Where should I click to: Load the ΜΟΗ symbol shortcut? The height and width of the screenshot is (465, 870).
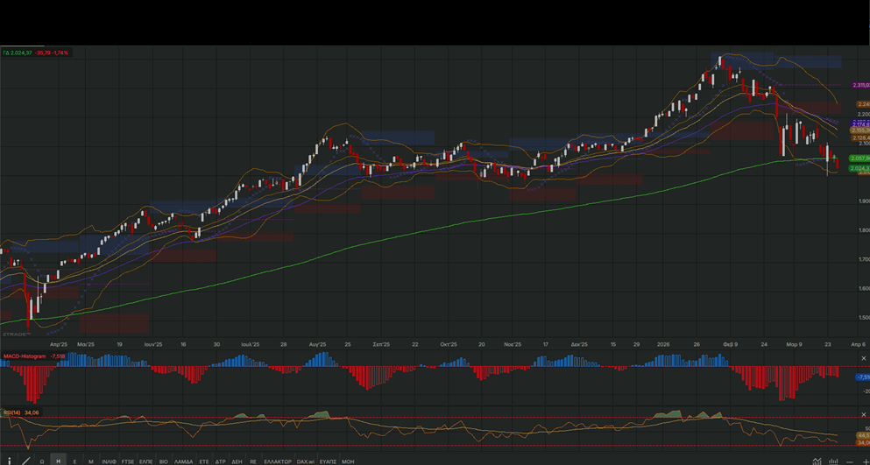click(x=348, y=461)
